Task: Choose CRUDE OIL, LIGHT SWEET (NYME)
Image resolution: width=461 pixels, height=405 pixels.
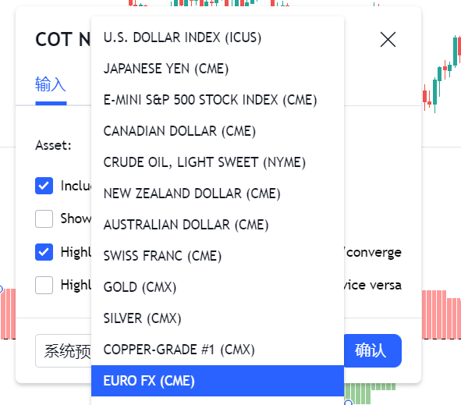Action: click(x=218, y=162)
